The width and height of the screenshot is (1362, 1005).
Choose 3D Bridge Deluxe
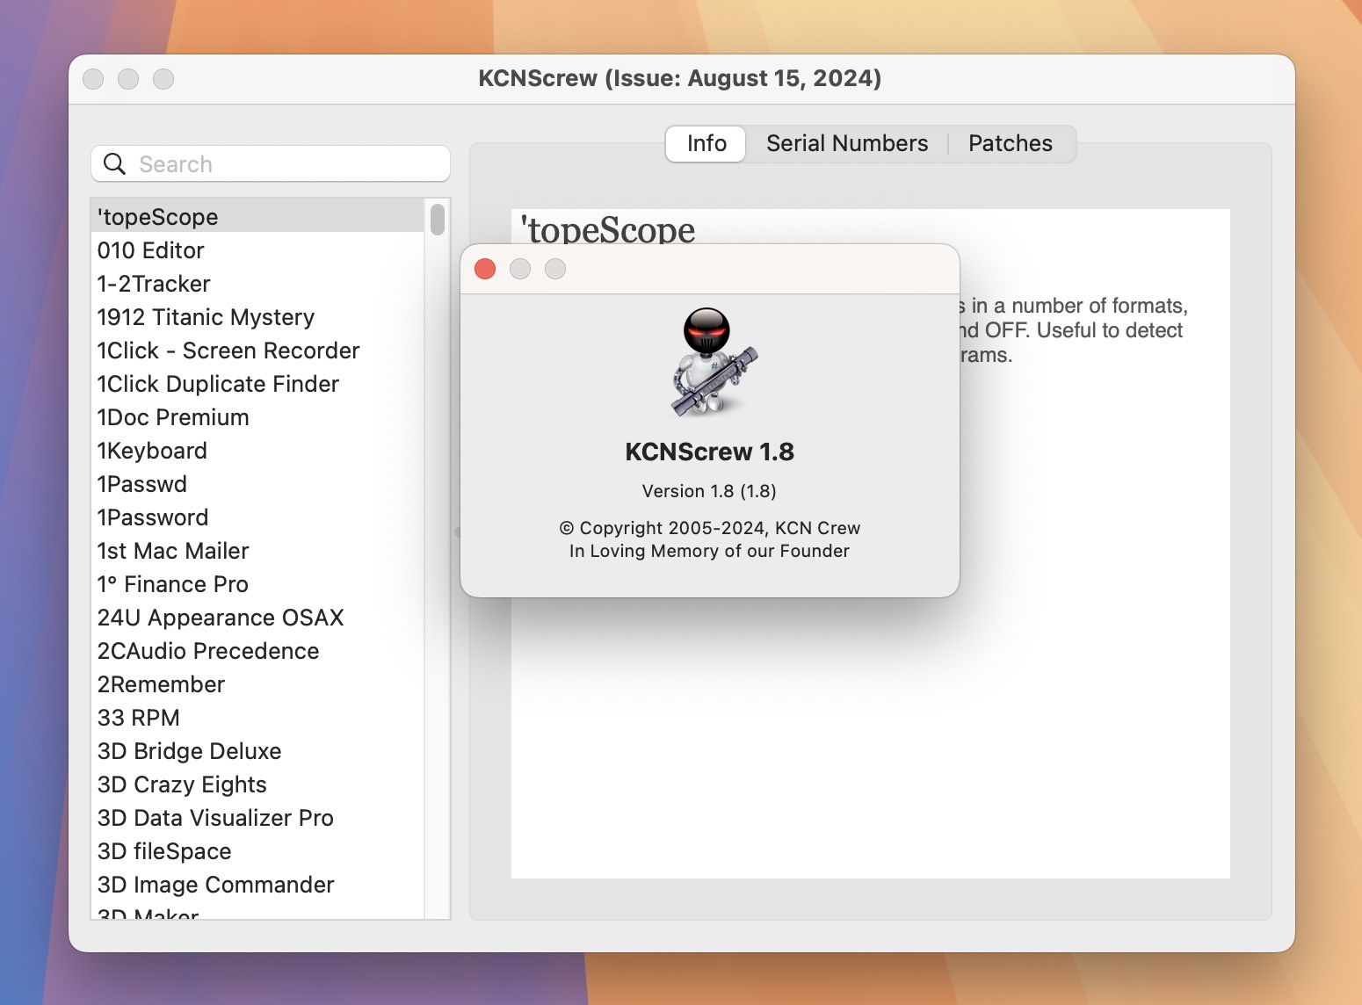(x=257, y=751)
